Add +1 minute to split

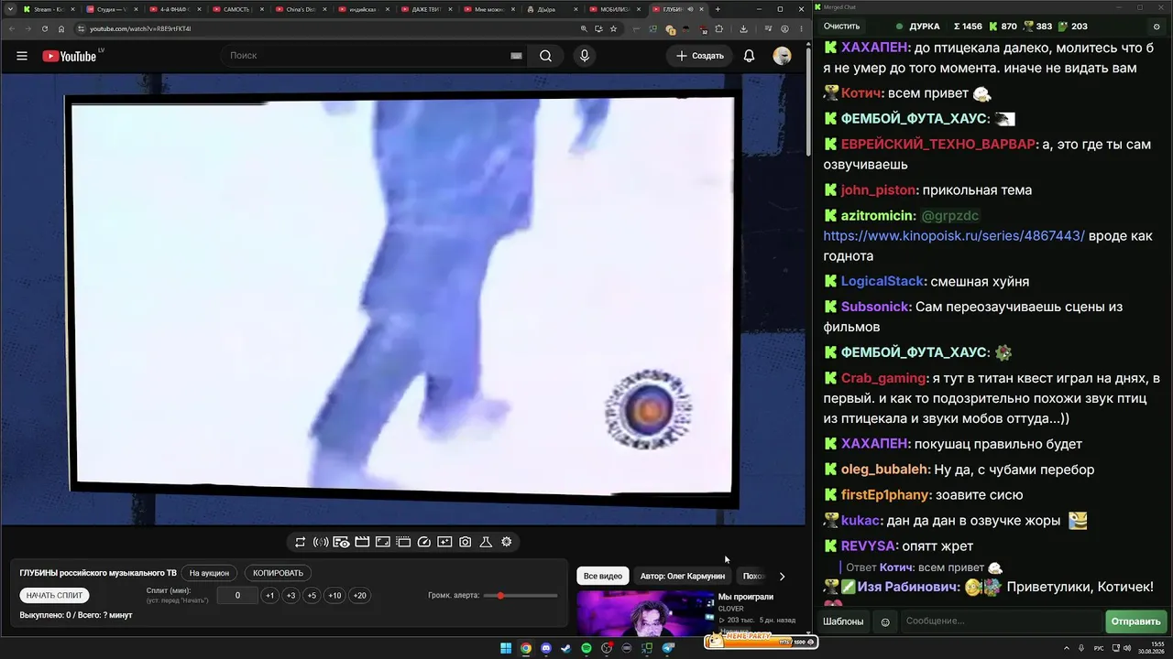(x=269, y=595)
